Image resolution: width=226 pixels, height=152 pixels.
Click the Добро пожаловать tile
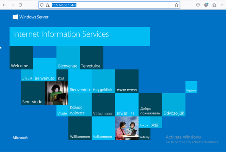[150, 105]
